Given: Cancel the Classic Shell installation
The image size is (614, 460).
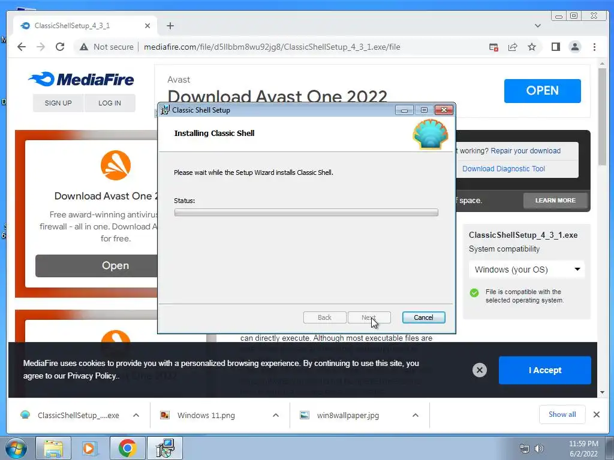Looking at the screenshot, I should 424,317.
